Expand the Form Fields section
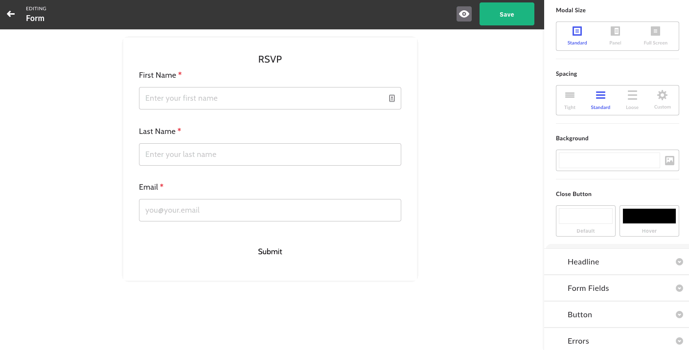689x350 pixels. coord(617,288)
